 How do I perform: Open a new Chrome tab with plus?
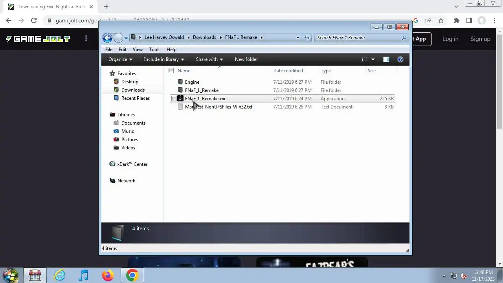[x=106, y=7]
